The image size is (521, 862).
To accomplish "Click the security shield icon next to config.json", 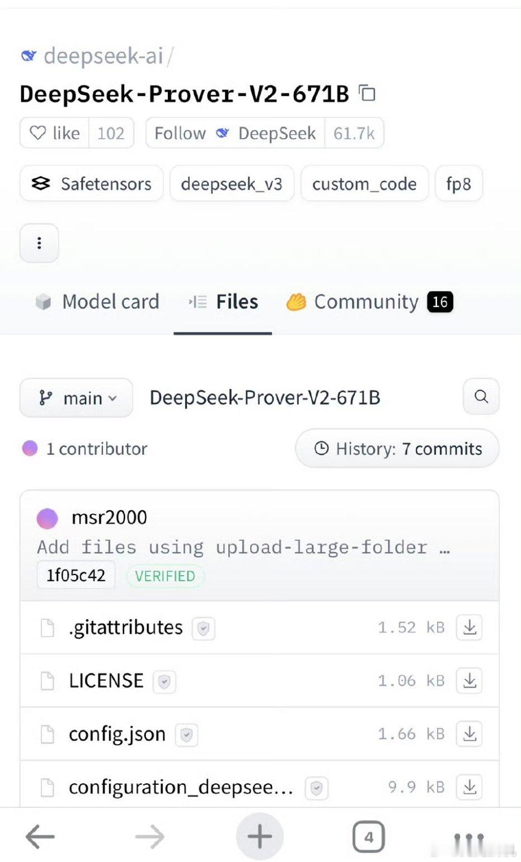I will [x=187, y=735].
